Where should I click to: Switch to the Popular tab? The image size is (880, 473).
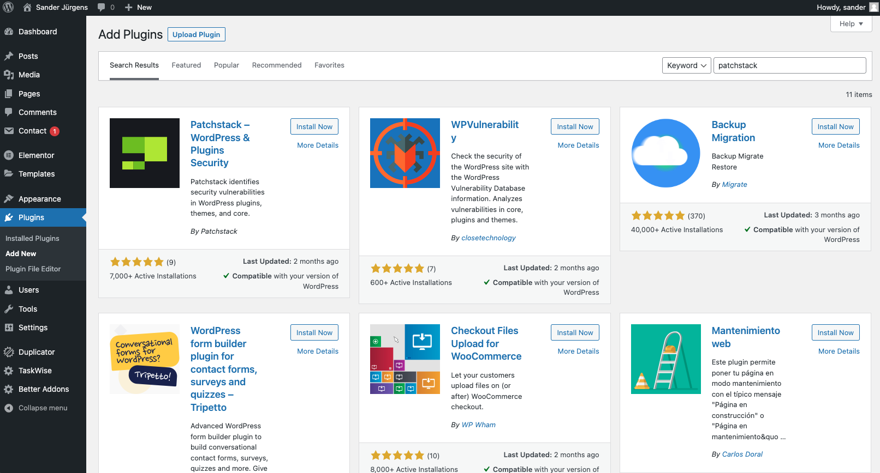pyautogui.click(x=227, y=65)
